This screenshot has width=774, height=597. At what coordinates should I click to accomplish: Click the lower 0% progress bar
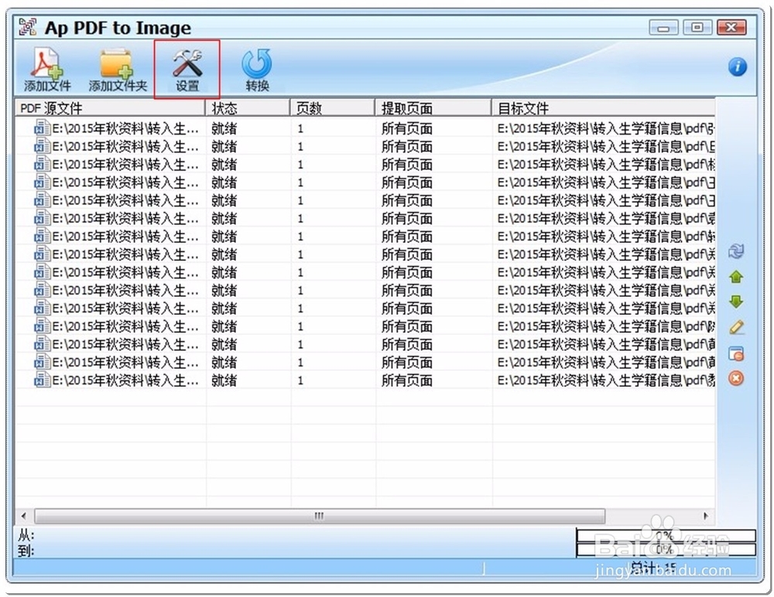pos(666,550)
